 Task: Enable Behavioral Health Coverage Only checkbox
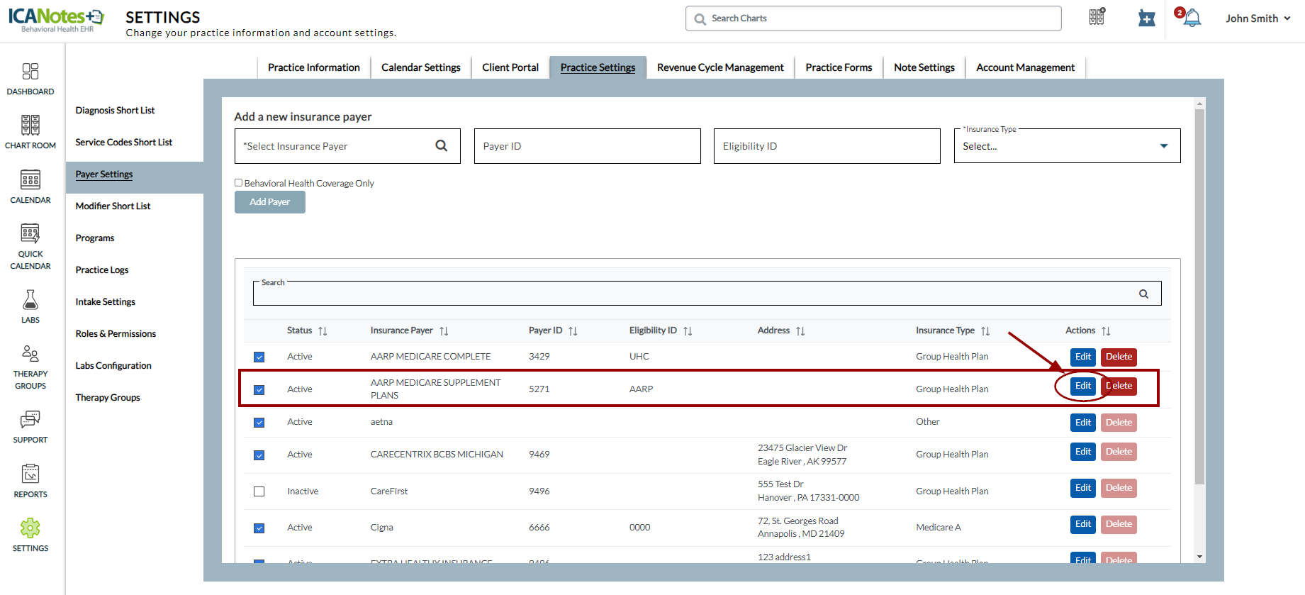tap(239, 183)
